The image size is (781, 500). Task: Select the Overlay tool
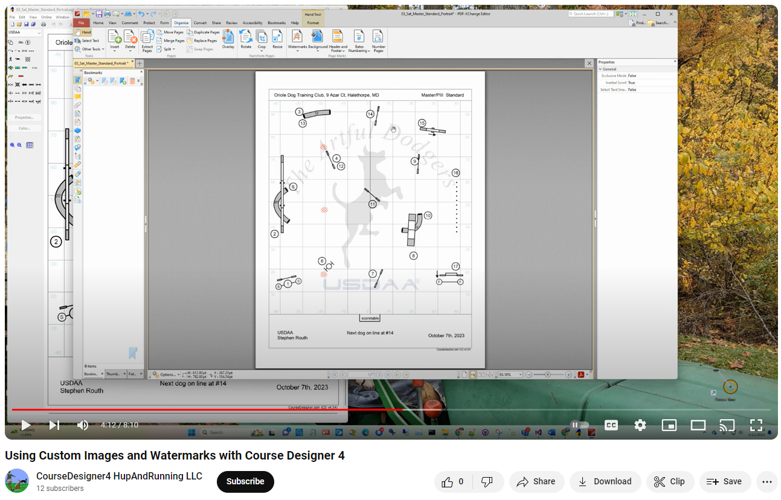[228, 40]
